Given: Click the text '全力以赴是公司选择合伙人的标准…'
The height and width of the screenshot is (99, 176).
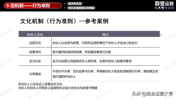Looking at the screenshot, I should point(92,61).
